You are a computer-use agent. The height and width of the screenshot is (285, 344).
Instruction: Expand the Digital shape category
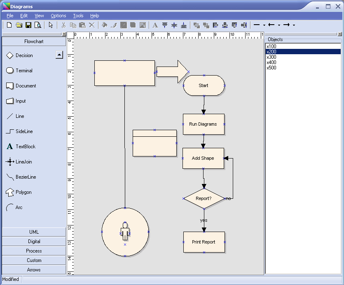click(34, 241)
